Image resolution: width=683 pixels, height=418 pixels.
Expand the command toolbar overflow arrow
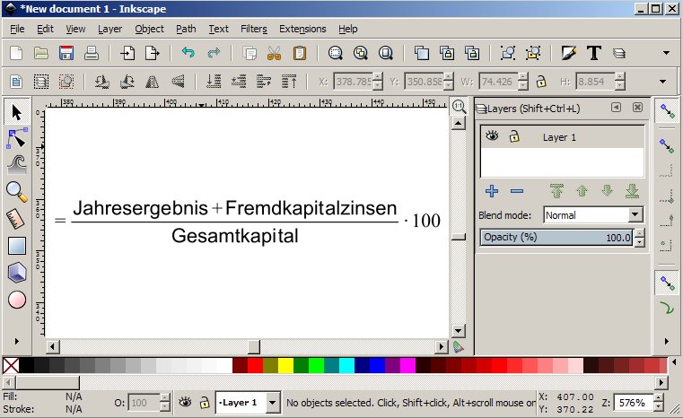[x=665, y=53]
